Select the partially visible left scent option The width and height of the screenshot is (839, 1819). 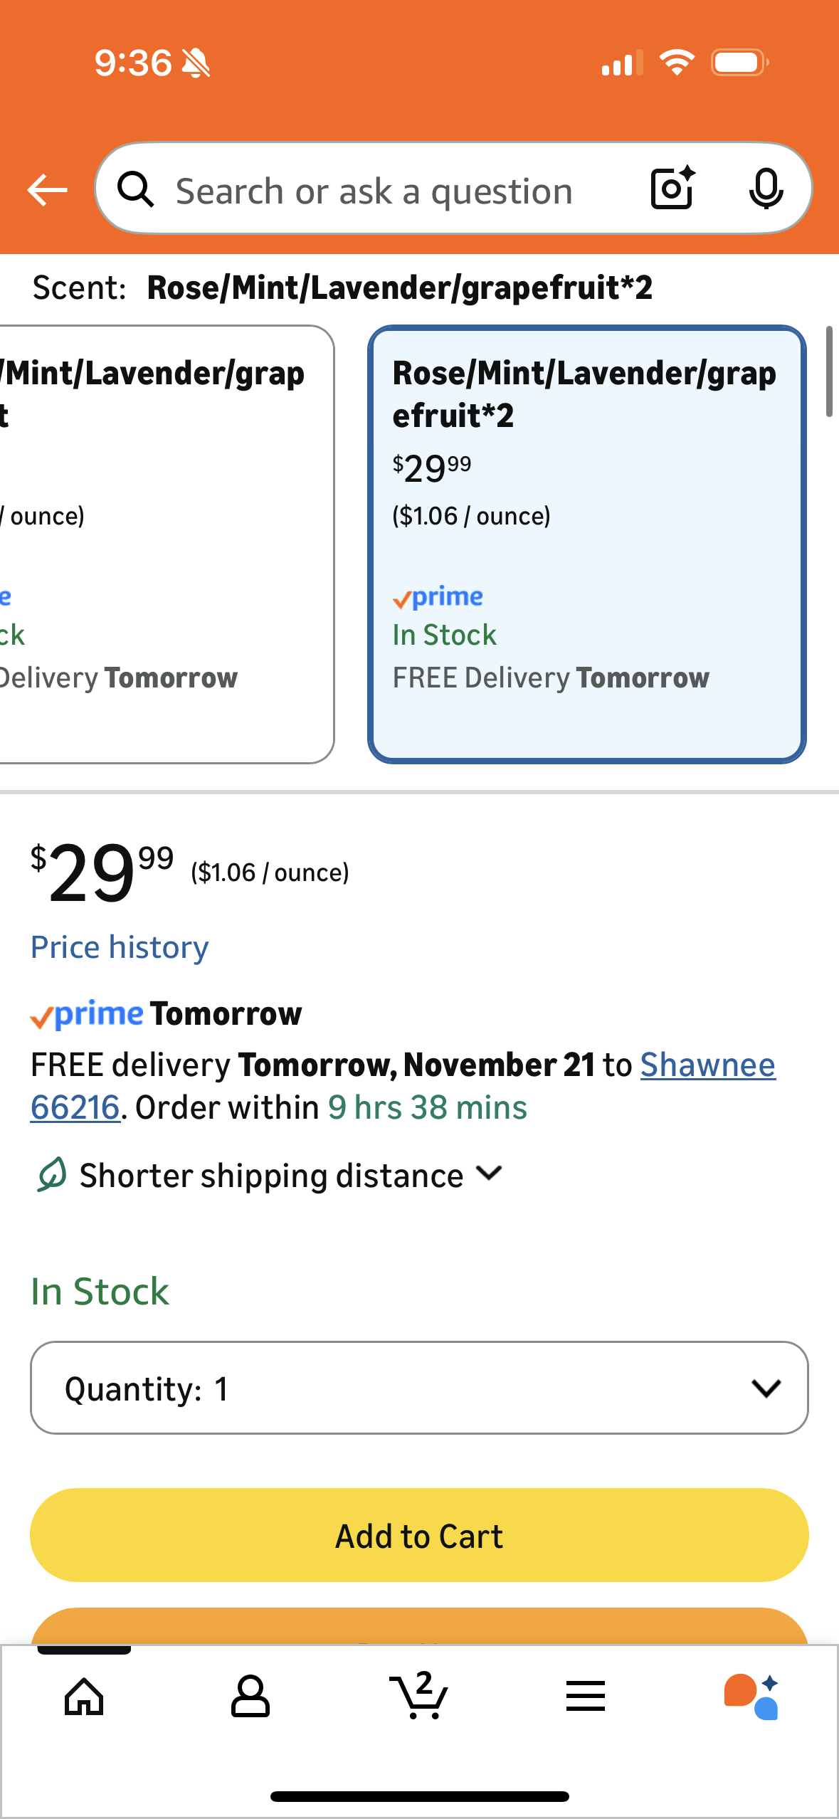pyautogui.click(x=165, y=544)
